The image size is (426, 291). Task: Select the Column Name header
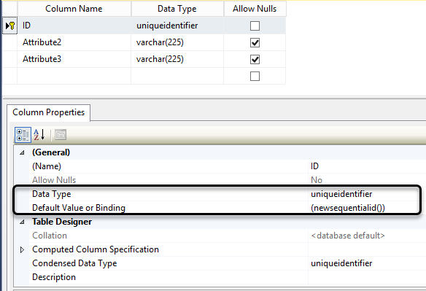coord(74,9)
